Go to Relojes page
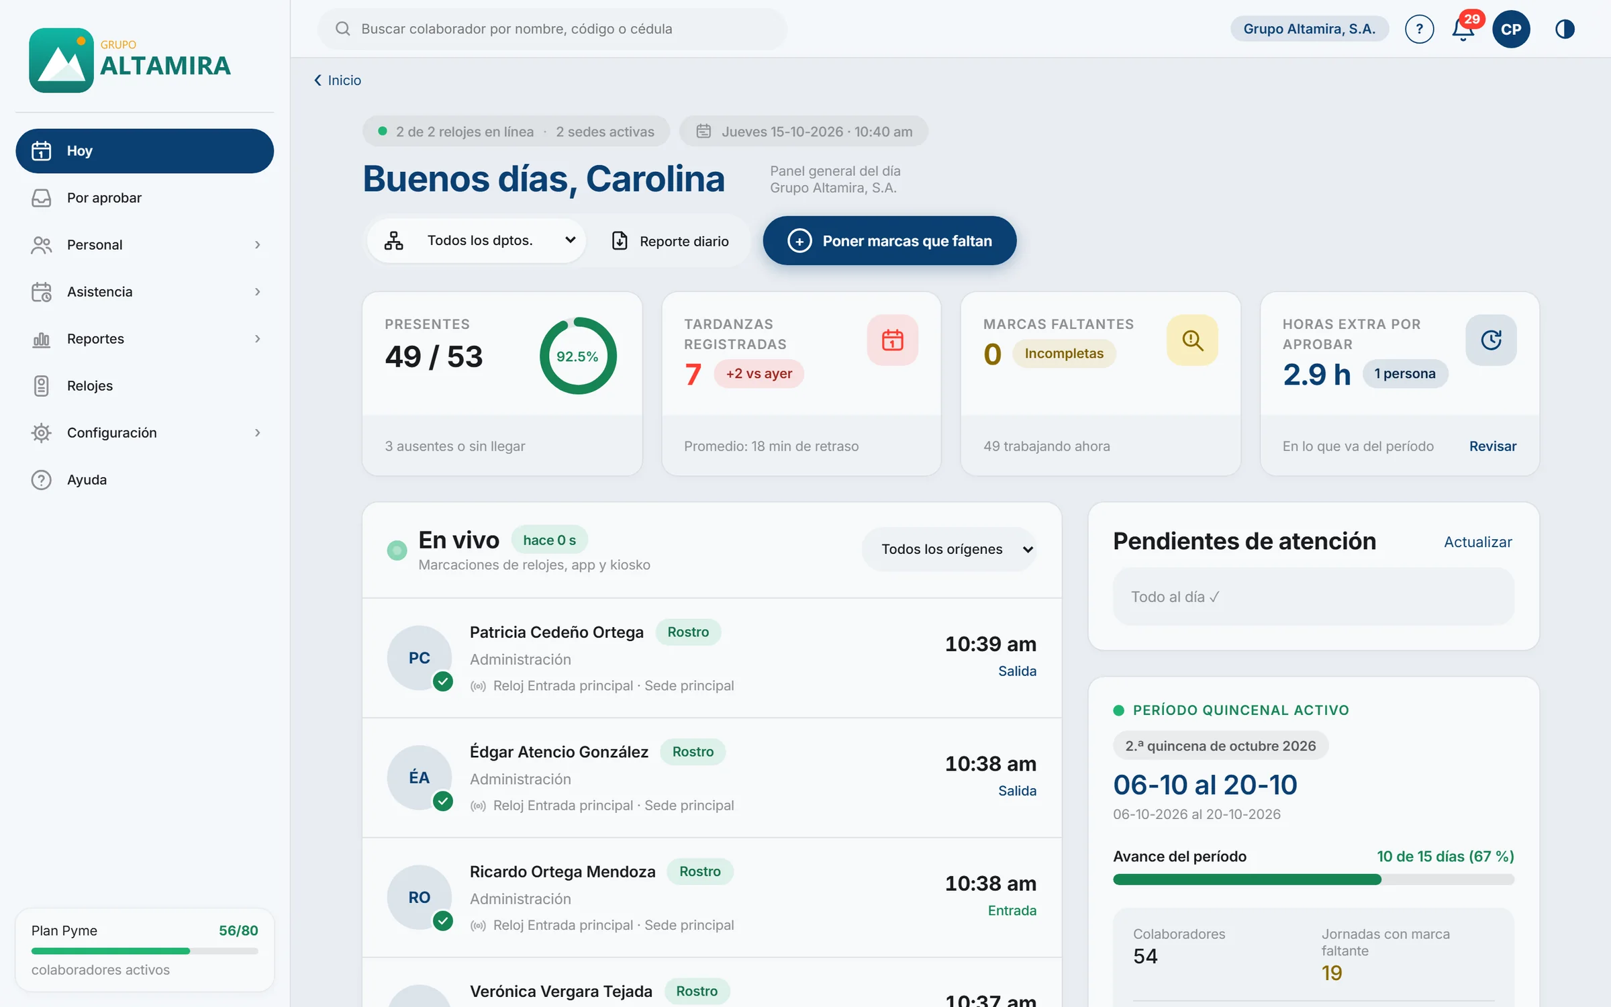The image size is (1611, 1007). coord(144,386)
